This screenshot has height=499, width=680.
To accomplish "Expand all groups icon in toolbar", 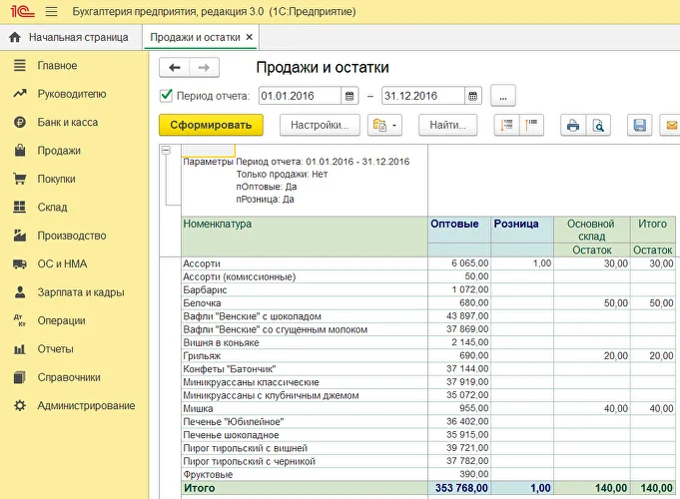I will 506,125.
